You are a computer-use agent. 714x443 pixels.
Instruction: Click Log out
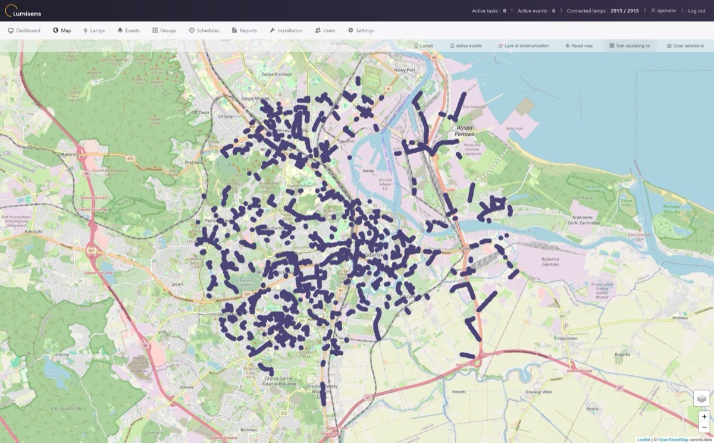pos(697,11)
